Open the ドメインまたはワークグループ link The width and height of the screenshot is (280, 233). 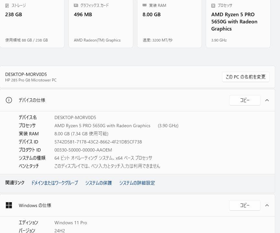pyautogui.click(x=54, y=183)
